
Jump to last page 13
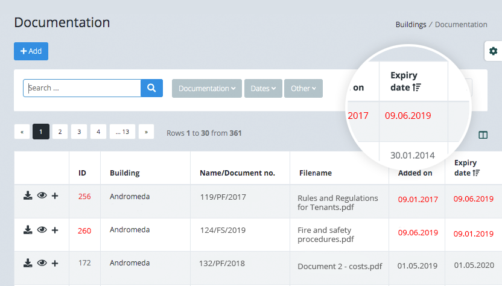tap(122, 132)
